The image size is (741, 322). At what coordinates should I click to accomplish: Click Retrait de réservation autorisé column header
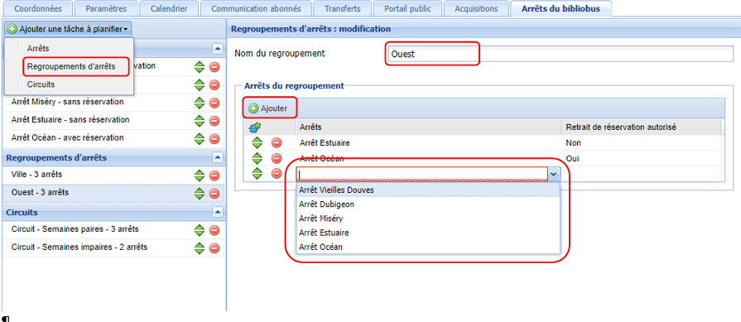[641, 127]
